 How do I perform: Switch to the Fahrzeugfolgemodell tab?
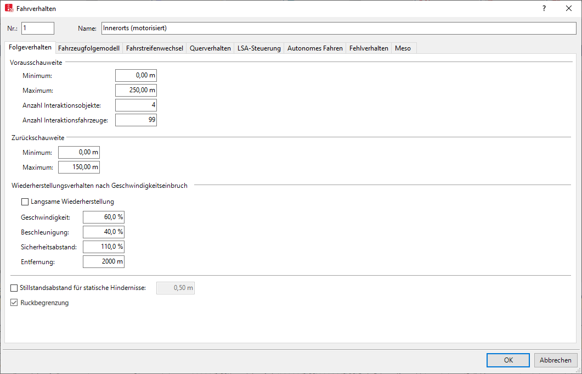click(x=88, y=48)
